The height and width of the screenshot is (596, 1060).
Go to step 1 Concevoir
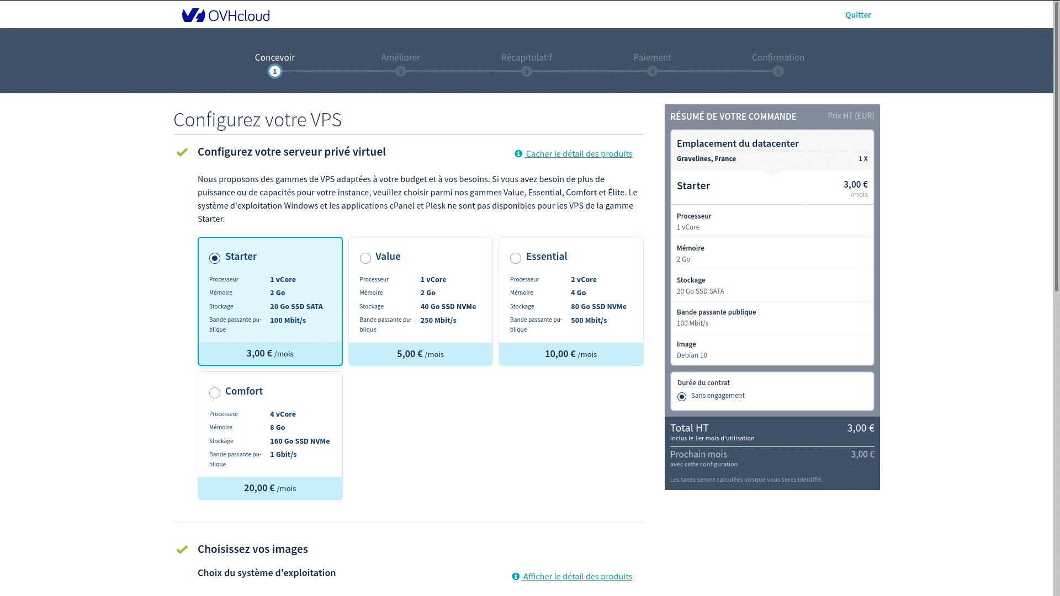[x=275, y=71]
